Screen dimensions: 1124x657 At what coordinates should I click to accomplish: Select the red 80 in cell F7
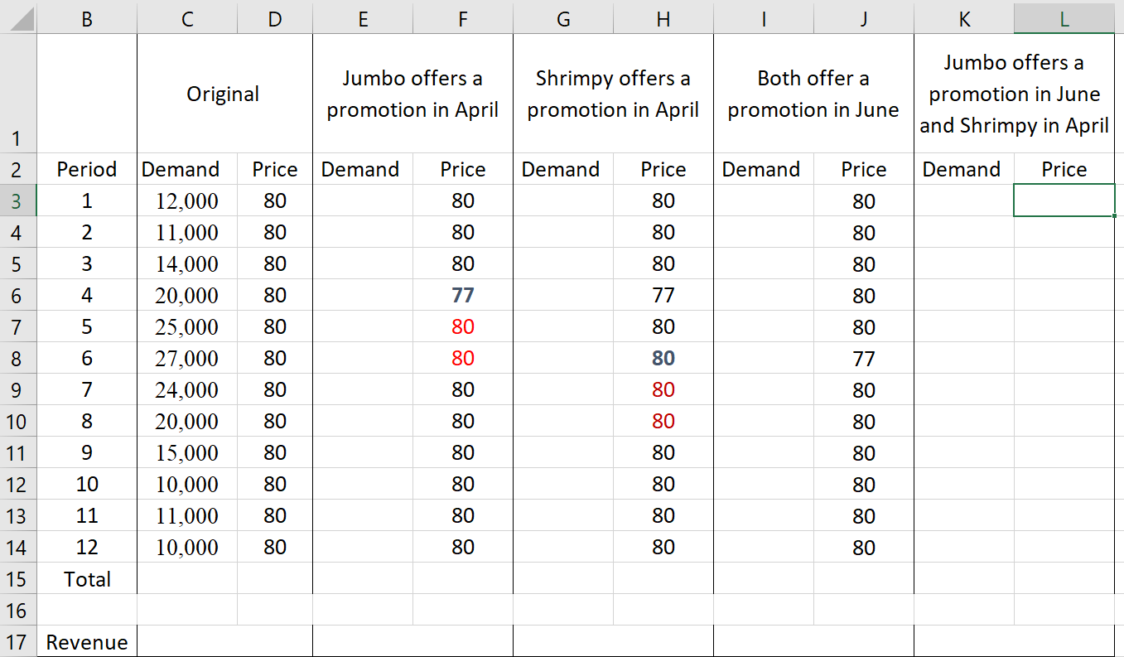click(463, 326)
